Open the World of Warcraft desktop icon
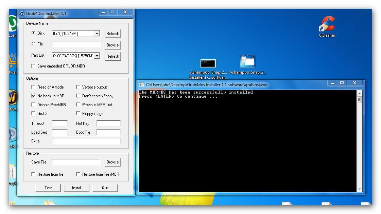The image size is (381, 214). point(12,100)
